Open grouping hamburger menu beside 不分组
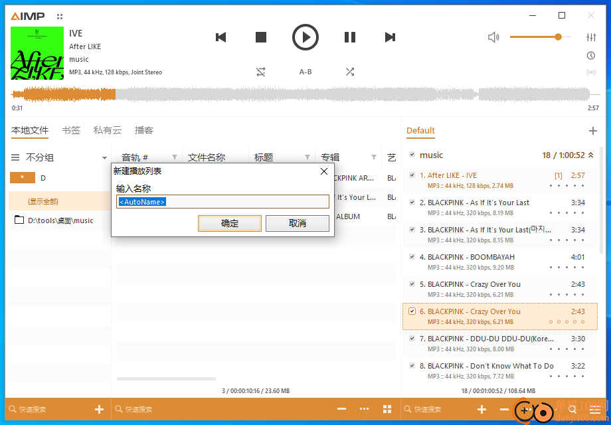 tap(15, 157)
